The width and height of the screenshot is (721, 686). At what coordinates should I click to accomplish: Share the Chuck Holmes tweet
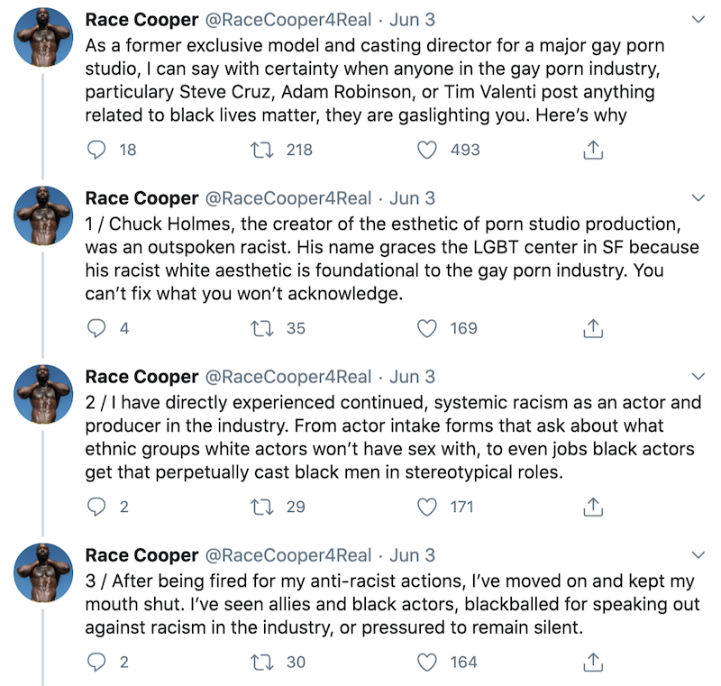(592, 328)
